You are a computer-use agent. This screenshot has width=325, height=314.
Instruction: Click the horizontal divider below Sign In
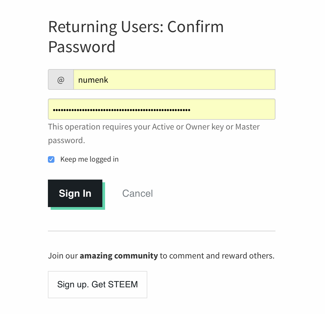click(162, 231)
